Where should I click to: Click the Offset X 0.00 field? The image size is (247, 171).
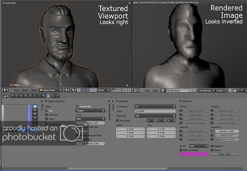(130, 129)
